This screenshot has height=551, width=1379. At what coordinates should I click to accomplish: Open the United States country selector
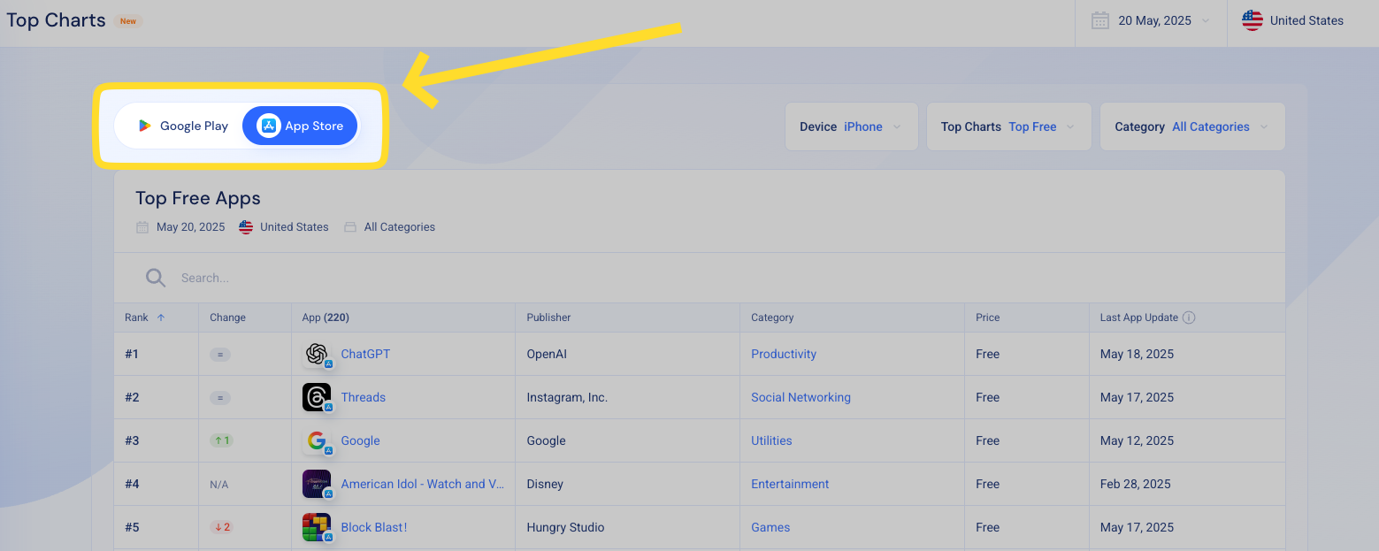point(1293,20)
